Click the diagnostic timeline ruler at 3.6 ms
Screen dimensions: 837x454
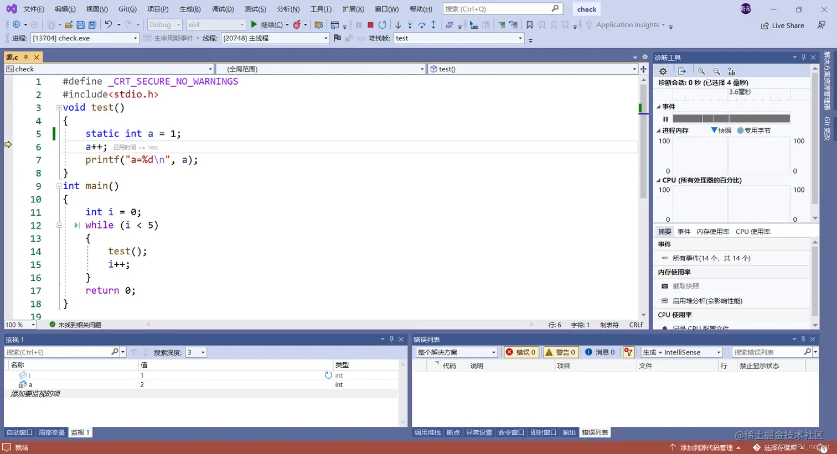point(740,92)
